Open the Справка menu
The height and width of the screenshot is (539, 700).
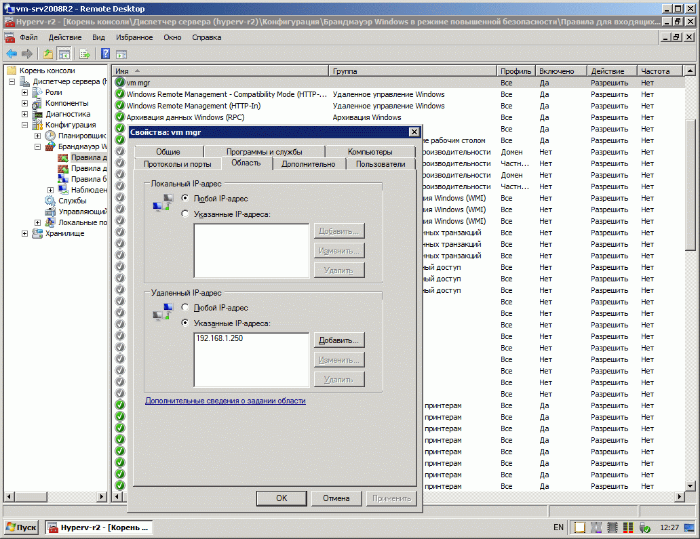(x=207, y=37)
